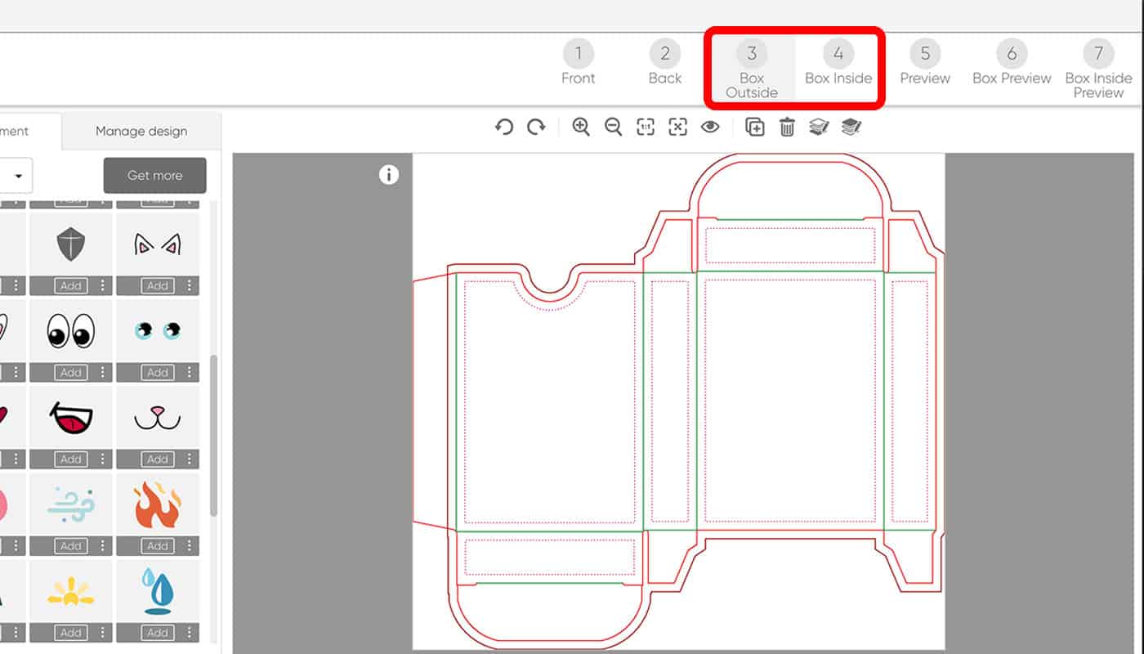Go to step 5 Preview
This screenshot has width=1144, height=654.
coord(925,64)
